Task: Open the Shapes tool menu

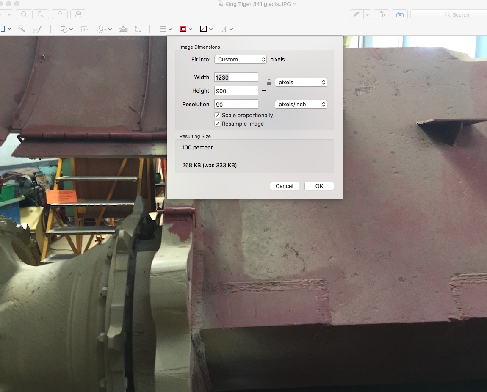Action: click(66, 29)
